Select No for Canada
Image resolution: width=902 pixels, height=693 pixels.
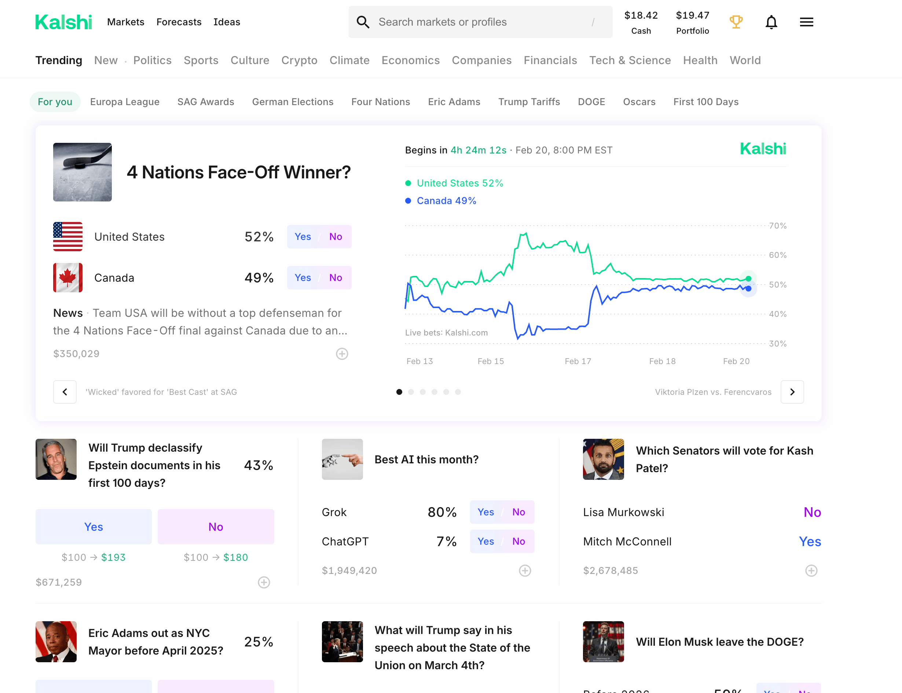pos(335,278)
